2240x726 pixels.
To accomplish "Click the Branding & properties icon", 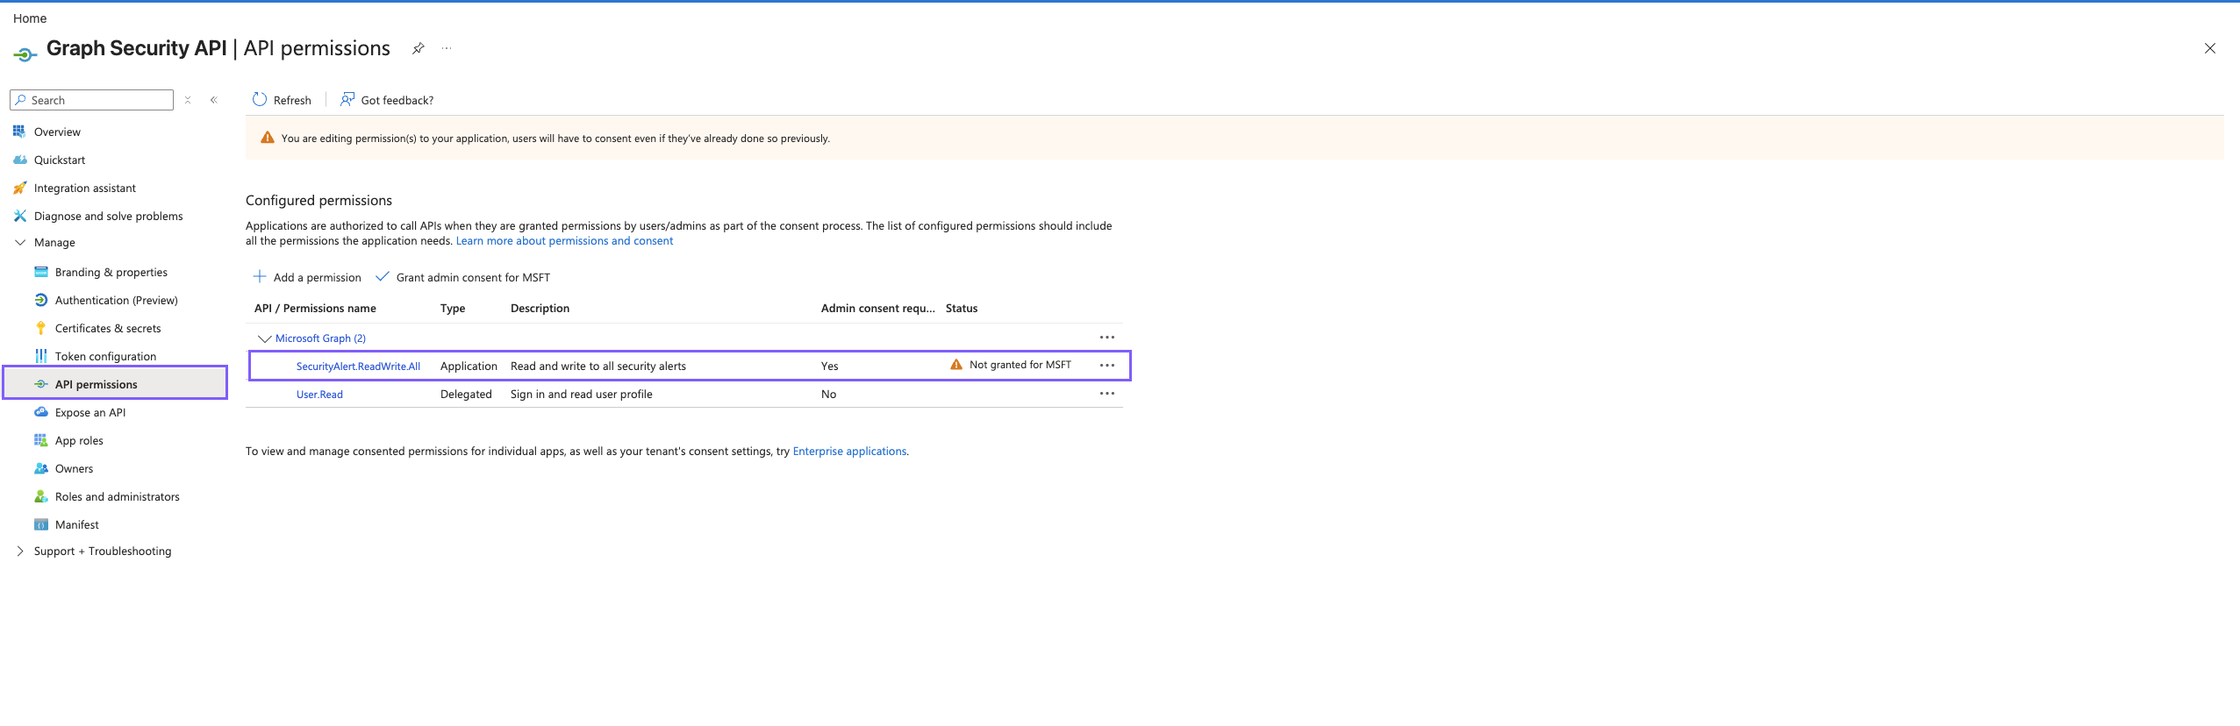I will (x=40, y=272).
